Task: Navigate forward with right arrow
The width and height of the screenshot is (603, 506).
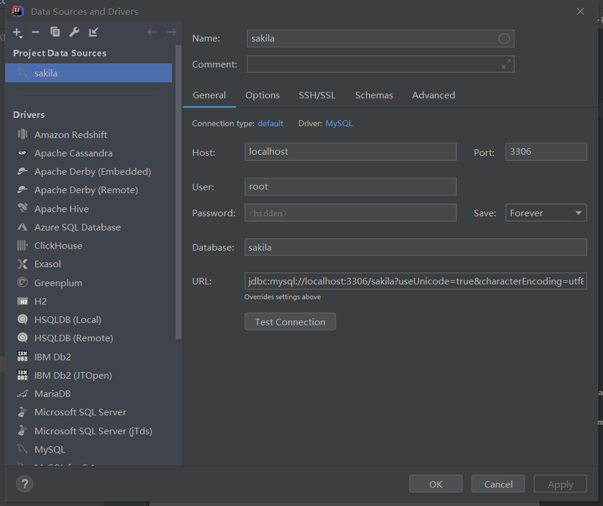Action: pos(171,32)
